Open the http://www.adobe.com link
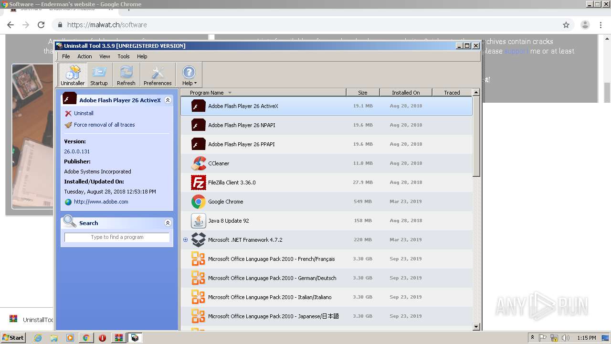The image size is (611, 344). click(x=101, y=202)
